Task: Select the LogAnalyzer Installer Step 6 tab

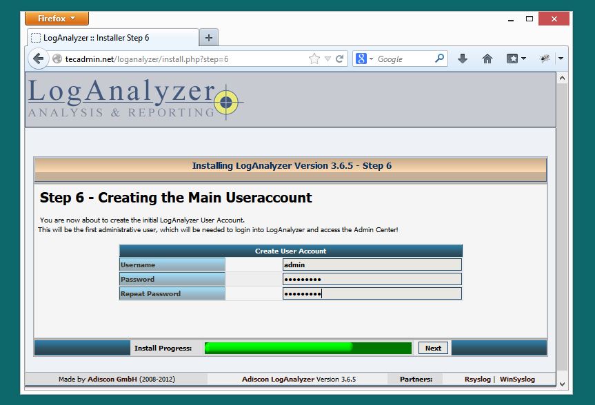Action: (x=113, y=38)
